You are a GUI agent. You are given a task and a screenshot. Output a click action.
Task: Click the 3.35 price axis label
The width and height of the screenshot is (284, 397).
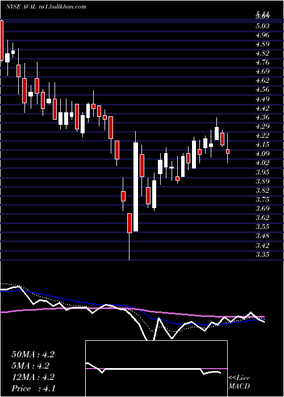point(262,254)
